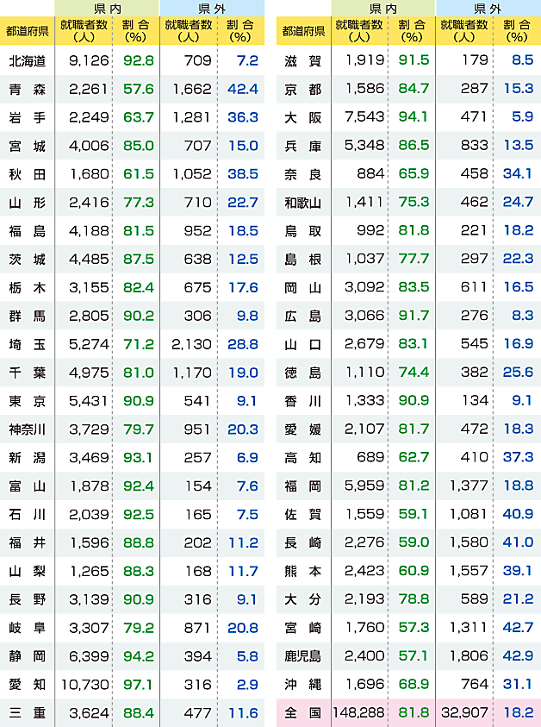
Task: Click the 北海道 prefecture name cell
Action: click(x=27, y=61)
